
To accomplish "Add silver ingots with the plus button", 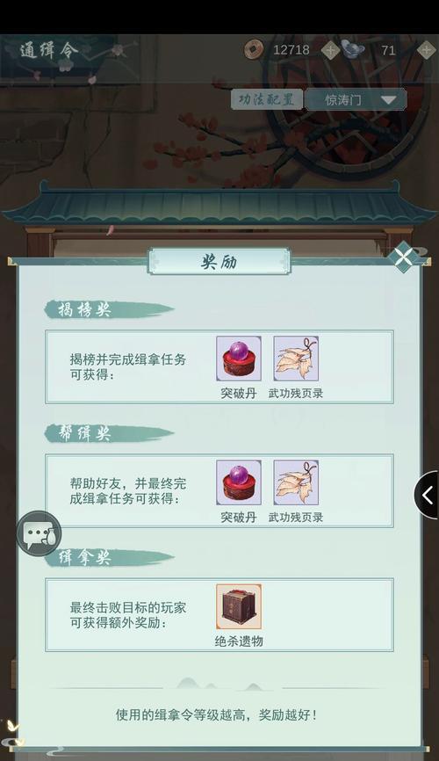I will (x=427, y=49).
